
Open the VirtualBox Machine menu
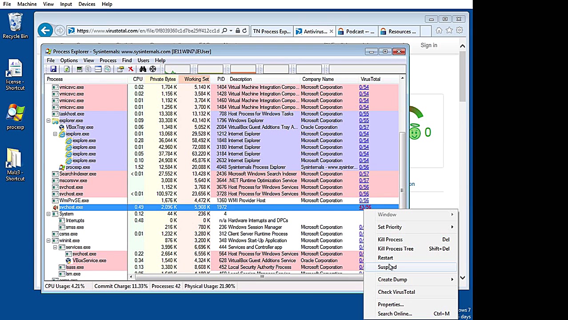tap(27, 4)
